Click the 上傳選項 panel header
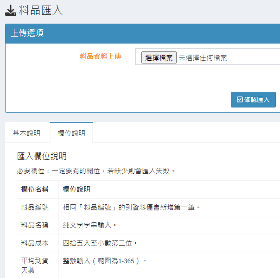This screenshot has height=278, width=280. [27, 33]
